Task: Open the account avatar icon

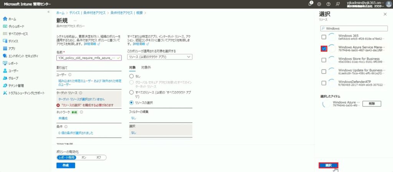Action: (388, 4)
